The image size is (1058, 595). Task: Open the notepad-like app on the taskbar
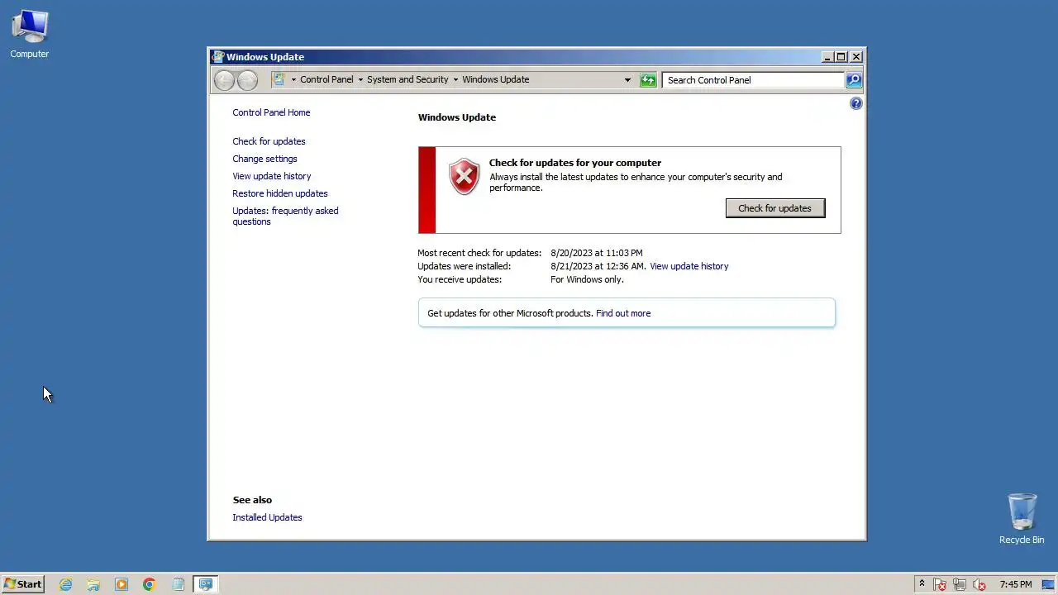(x=178, y=584)
